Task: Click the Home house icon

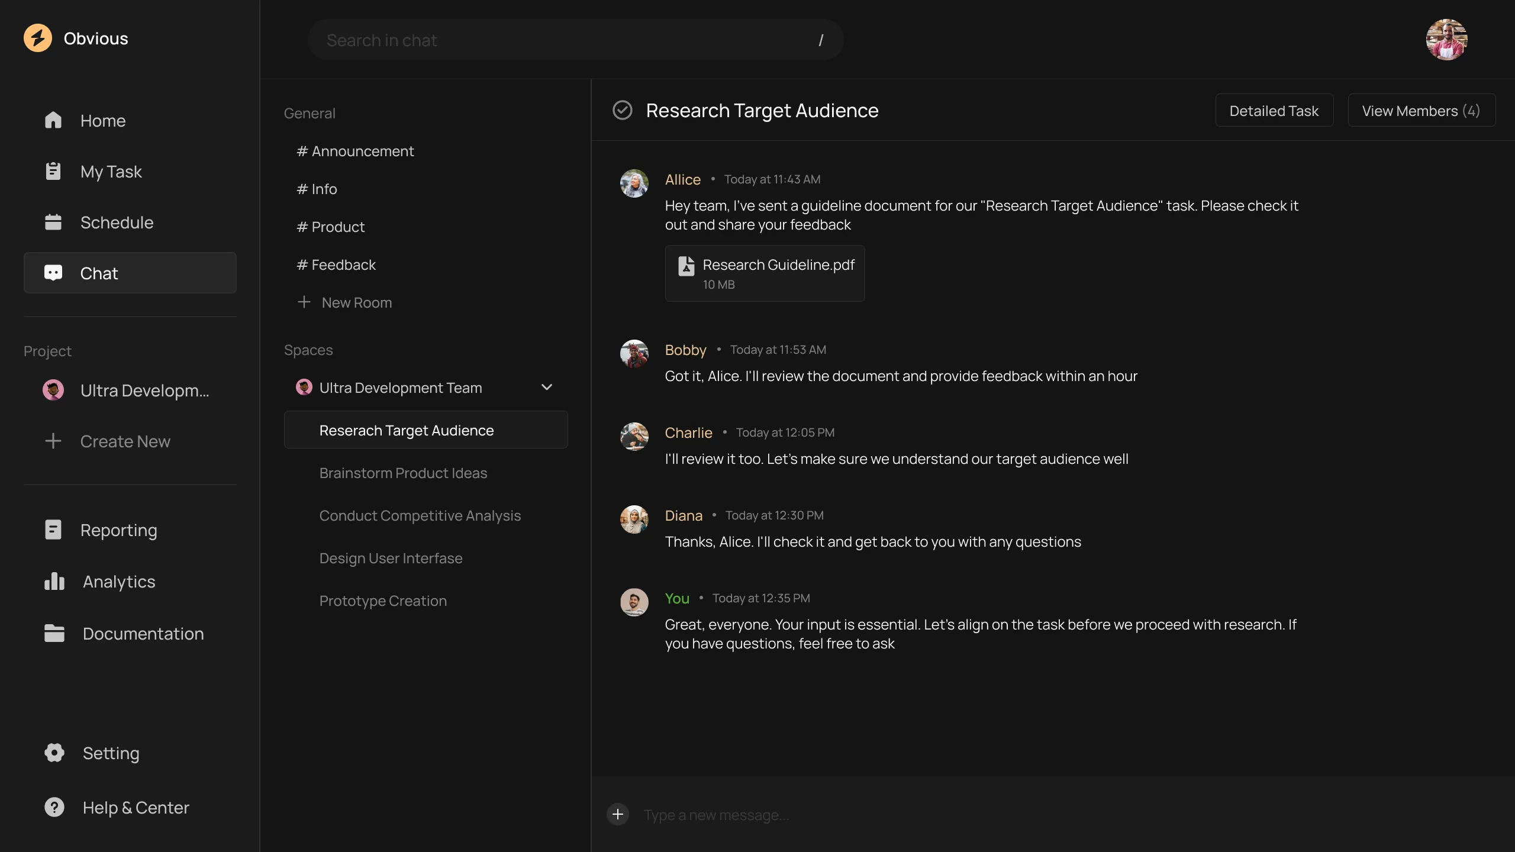Action: pos(53,120)
